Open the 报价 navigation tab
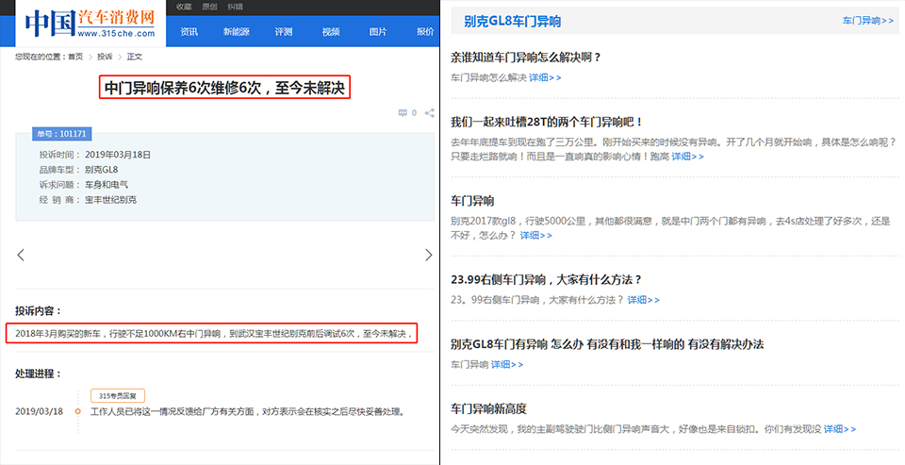 point(425,32)
